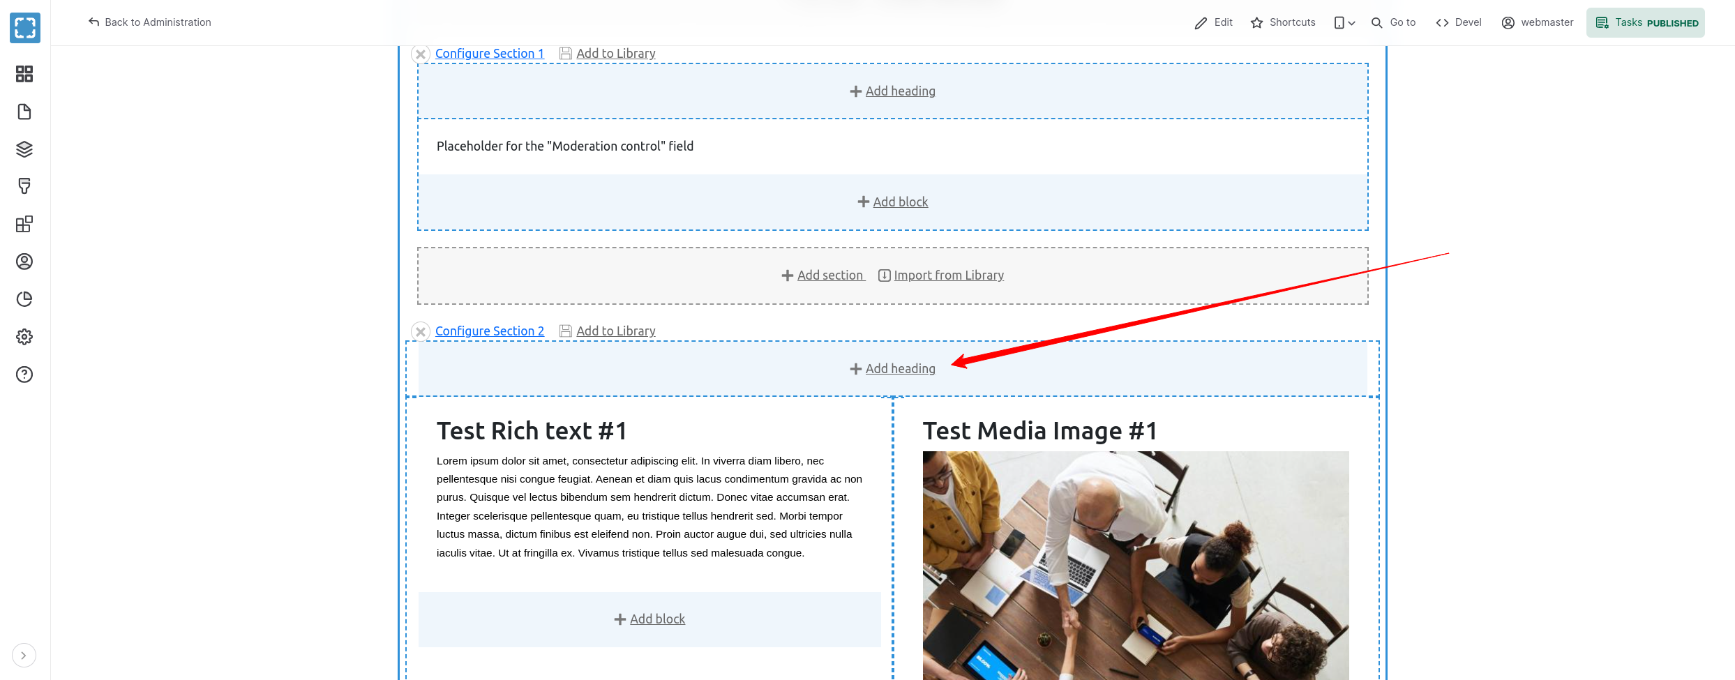The width and height of the screenshot is (1735, 680).
Task: Click the "Test Rich text #1" heading
Action: (532, 431)
